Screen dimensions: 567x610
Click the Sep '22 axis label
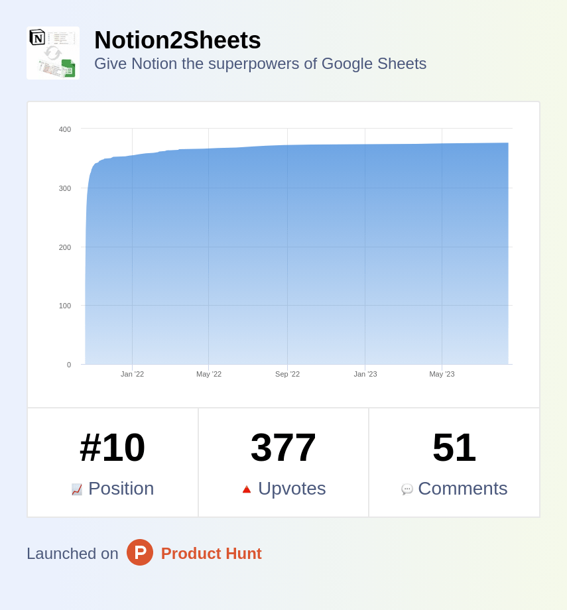click(x=287, y=374)
